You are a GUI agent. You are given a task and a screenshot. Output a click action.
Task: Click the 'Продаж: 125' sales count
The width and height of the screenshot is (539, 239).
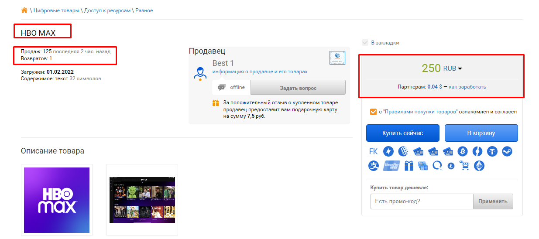[x=36, y=51]
